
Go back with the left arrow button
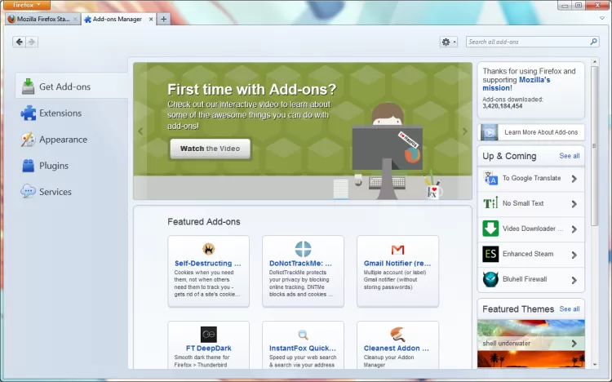[19, 42]
